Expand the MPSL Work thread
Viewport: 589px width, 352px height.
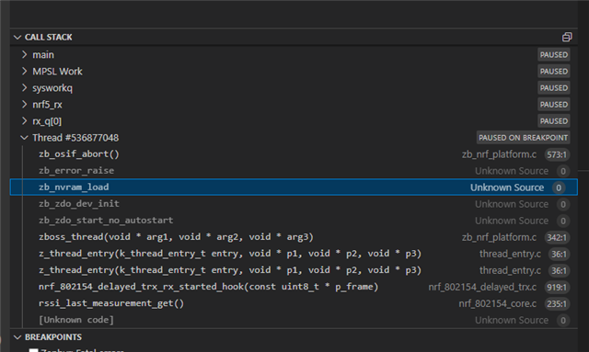[25, 71]
